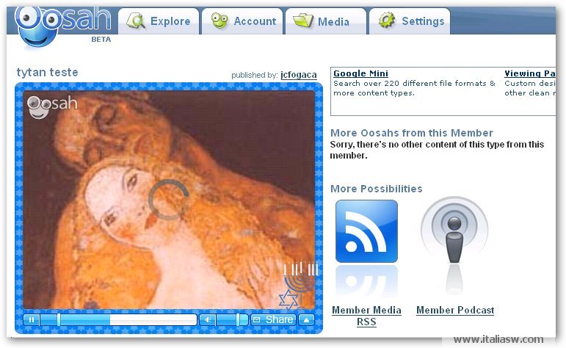Viewport: 566px width, 348px height.
Task: Open the Google Mini ad link
Action: pyautogui.click(x=360, y=73)
